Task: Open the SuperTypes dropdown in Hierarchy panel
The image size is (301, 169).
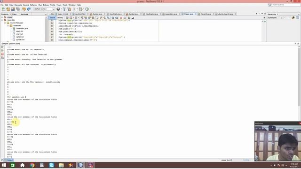Action: click(275, 18)
